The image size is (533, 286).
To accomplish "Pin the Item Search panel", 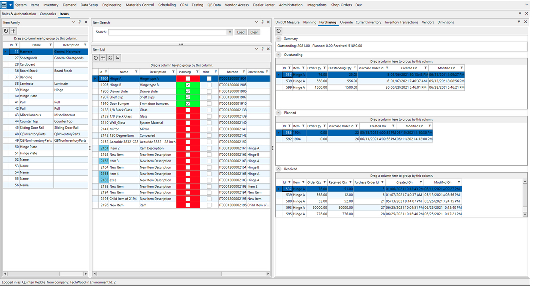I will click(262, 22).
